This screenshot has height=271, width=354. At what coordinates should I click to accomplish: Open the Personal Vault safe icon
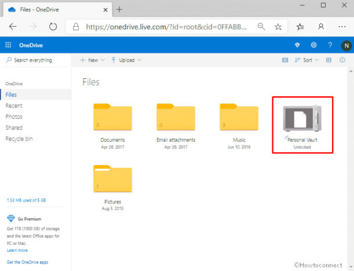tap(302, 118)
